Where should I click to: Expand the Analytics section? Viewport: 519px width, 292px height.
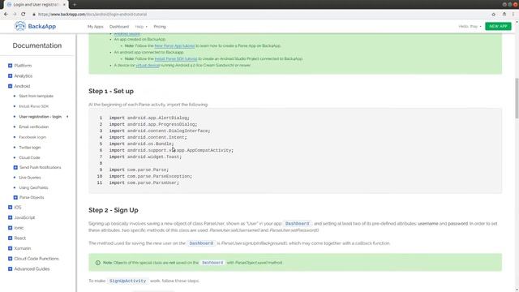[11, 75]
